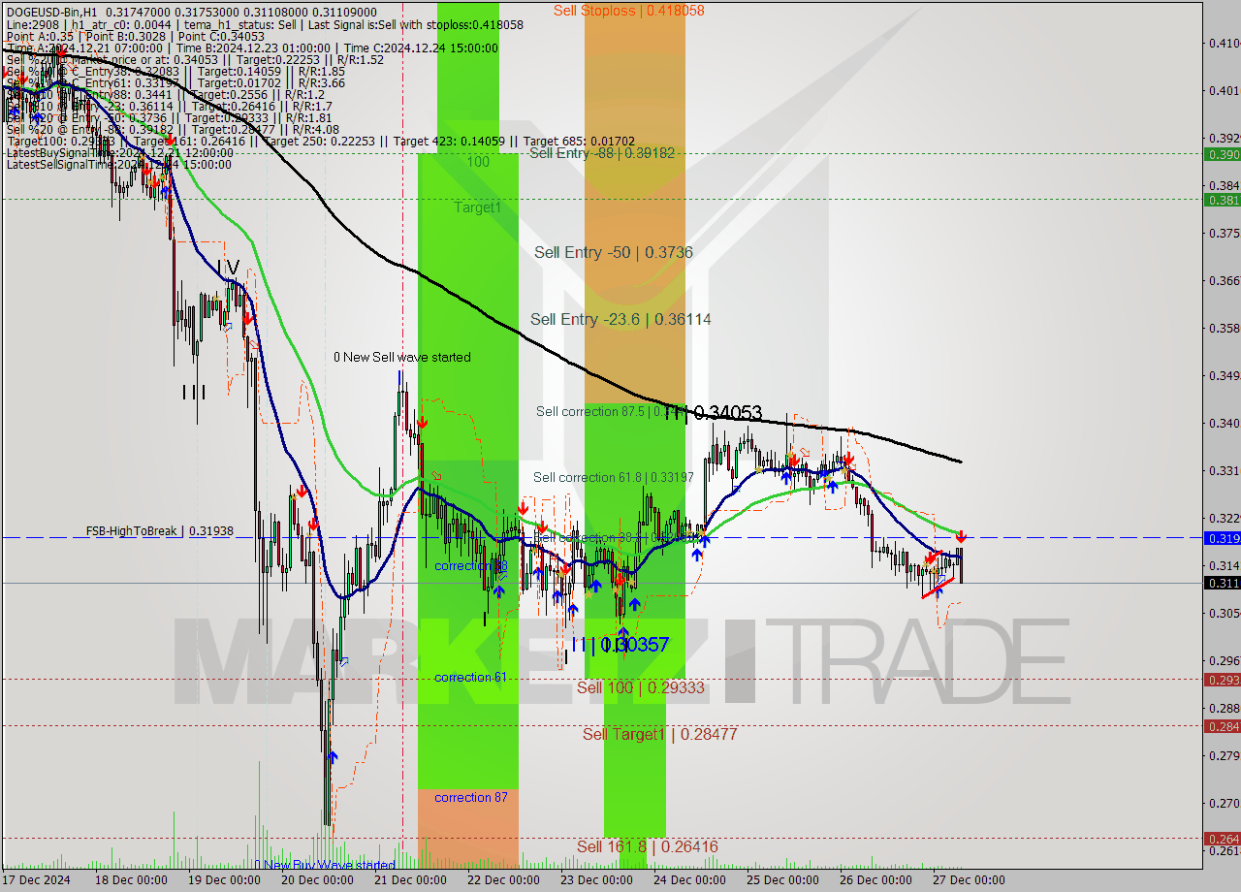The image size is (1241, 892).
Task: Click the '| | | 0.34053' wave label
Action: tap(716, 414)
